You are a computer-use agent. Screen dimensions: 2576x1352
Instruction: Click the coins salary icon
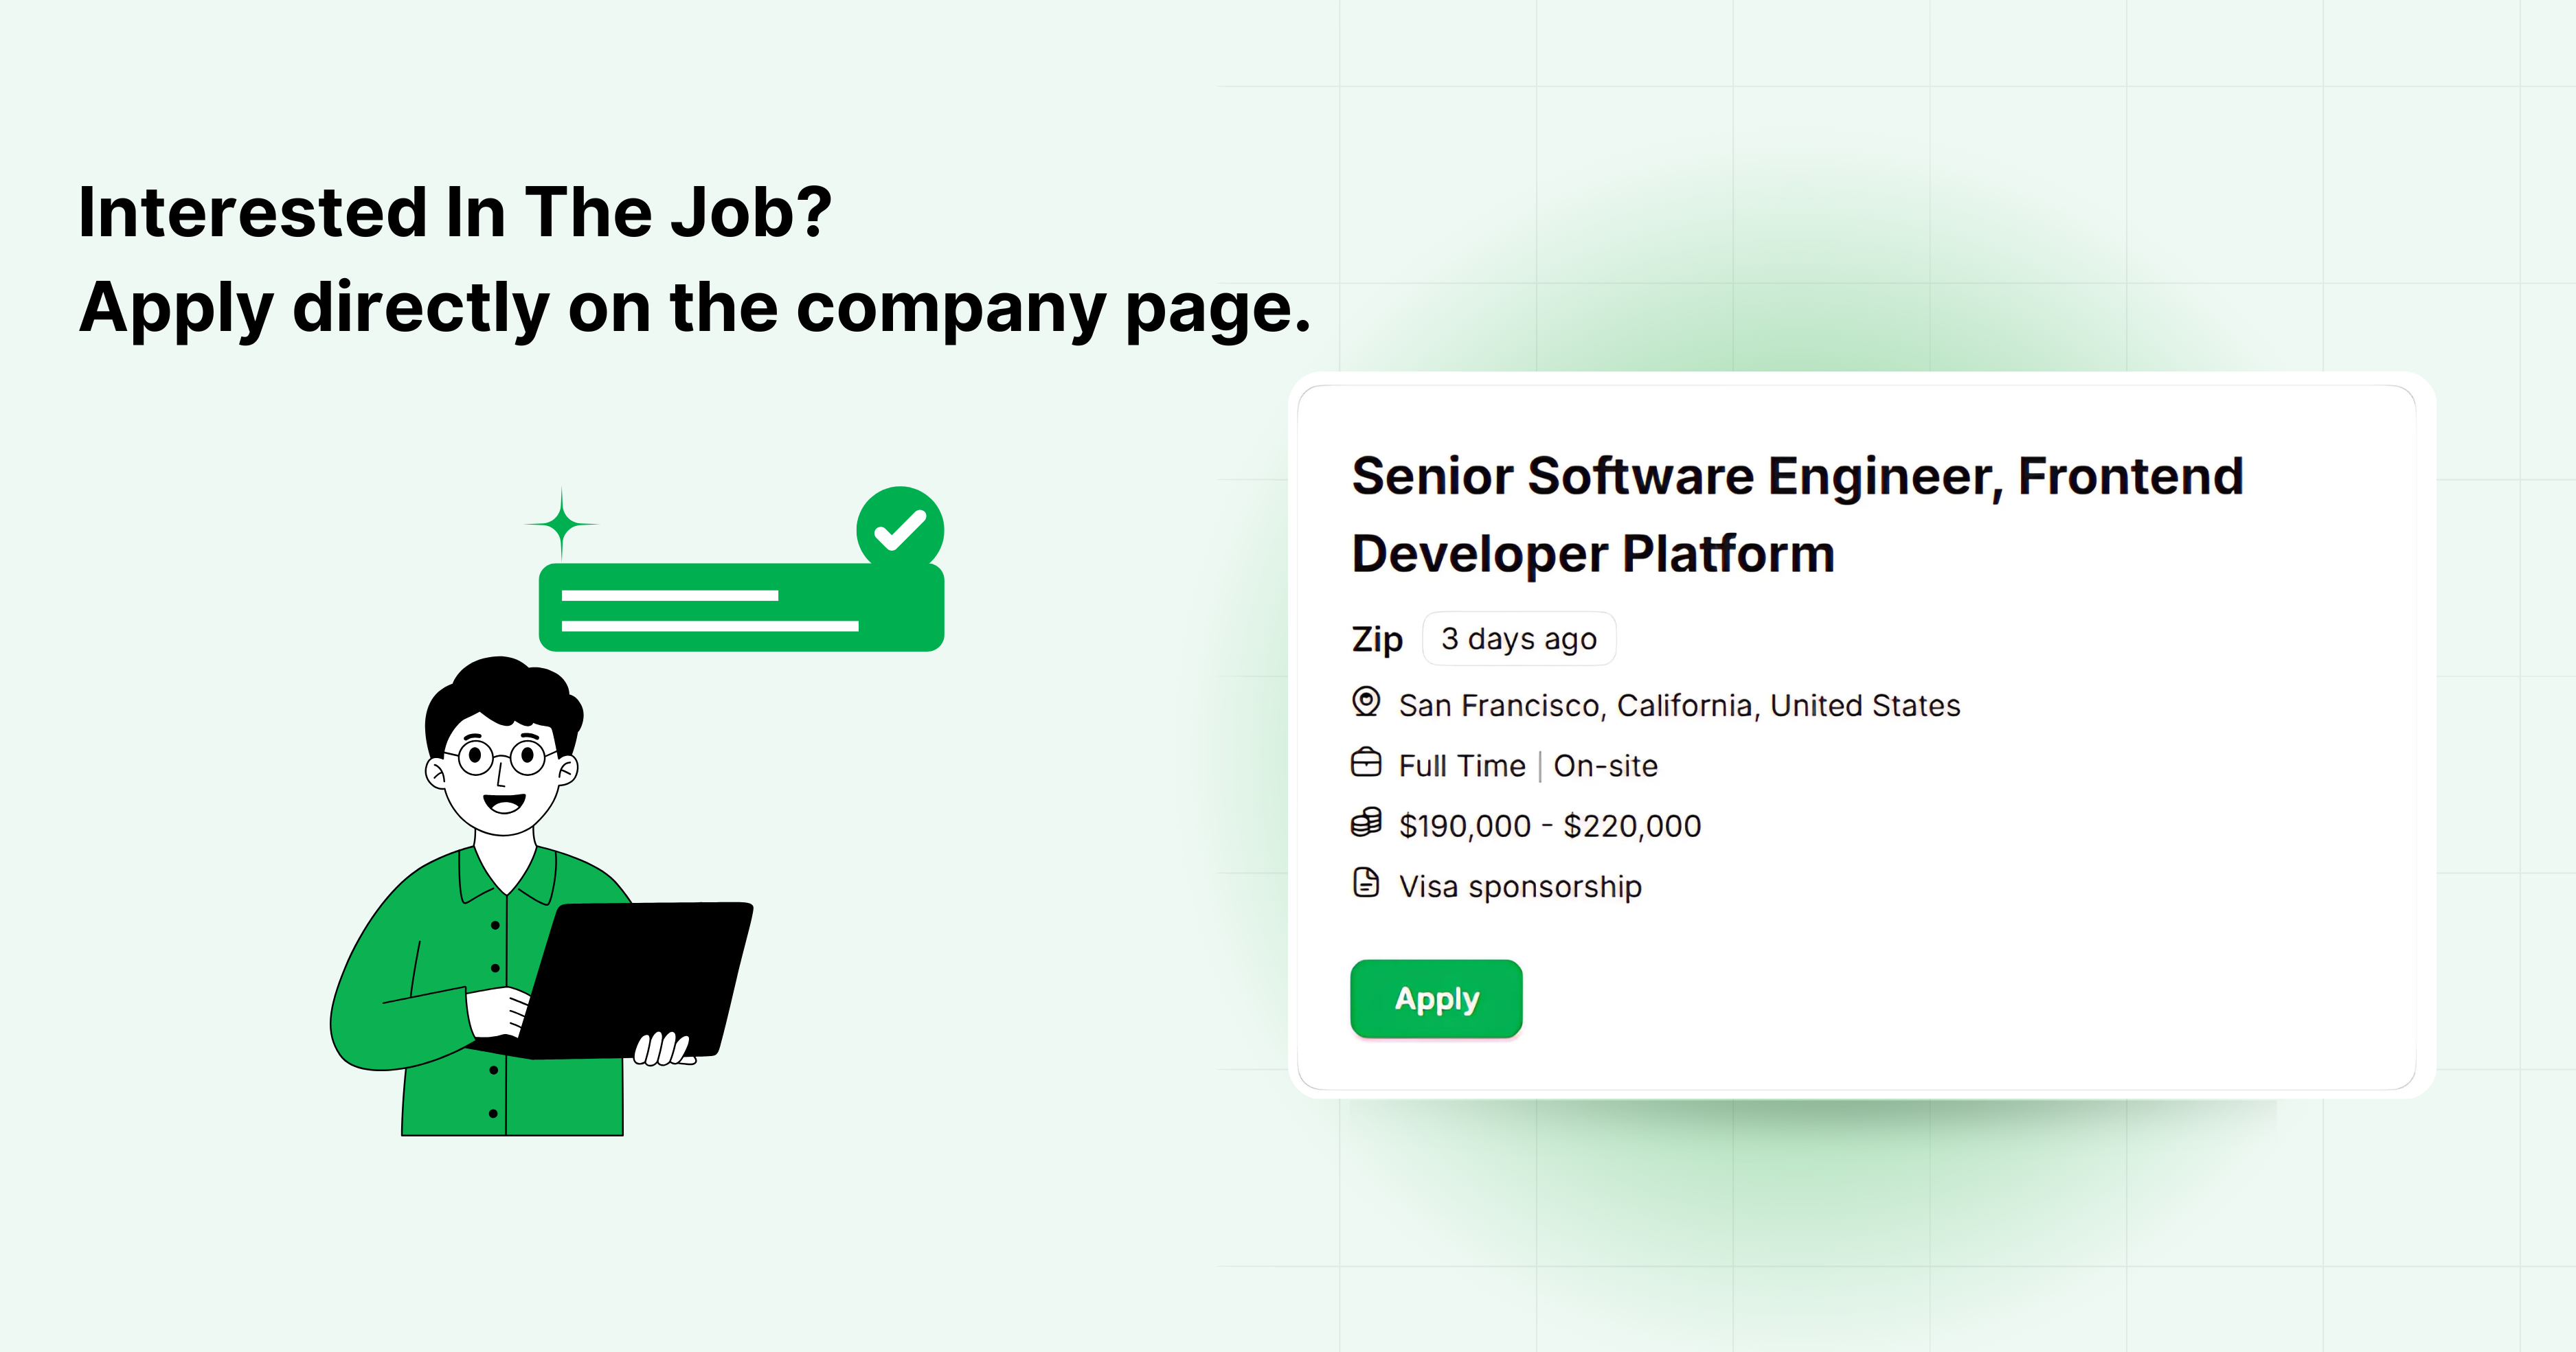click(x=1366, y=823)
